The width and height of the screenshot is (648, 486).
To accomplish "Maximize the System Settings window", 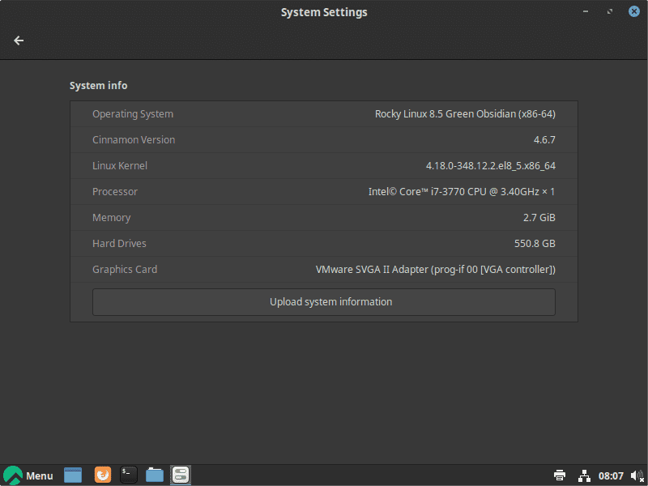I will 610,11.
